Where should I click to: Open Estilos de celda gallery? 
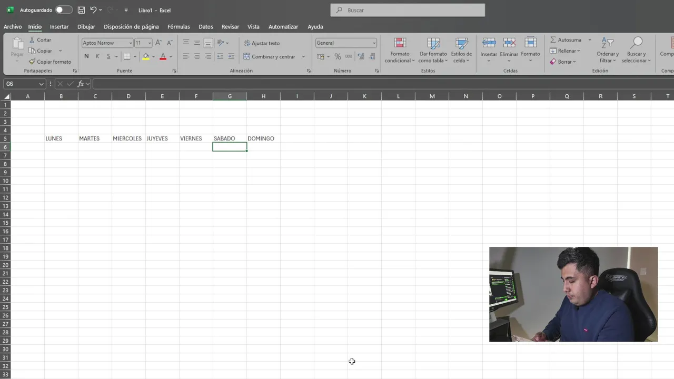coord(461,50)
